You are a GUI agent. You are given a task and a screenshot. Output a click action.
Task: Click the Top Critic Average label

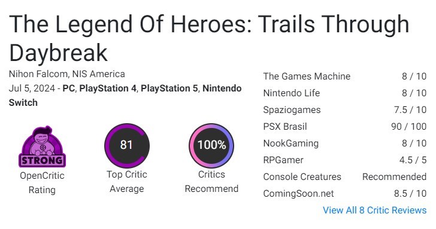(127, 182)
